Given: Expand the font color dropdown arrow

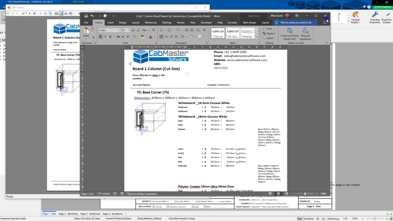Looking at the screenshot, I should coord(154,37).
